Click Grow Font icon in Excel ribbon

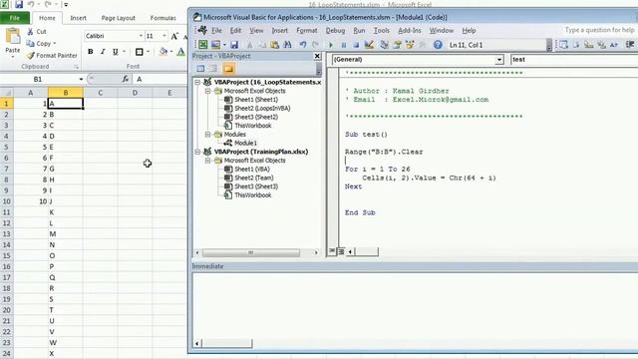174,36
